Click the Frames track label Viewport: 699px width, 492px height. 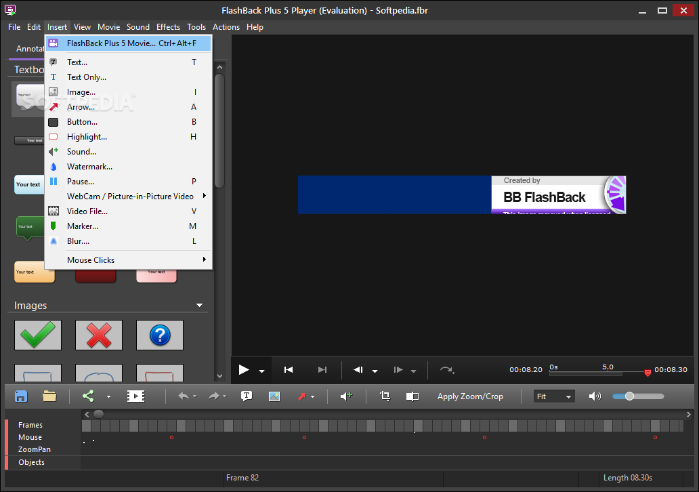(x=30, y=425)
